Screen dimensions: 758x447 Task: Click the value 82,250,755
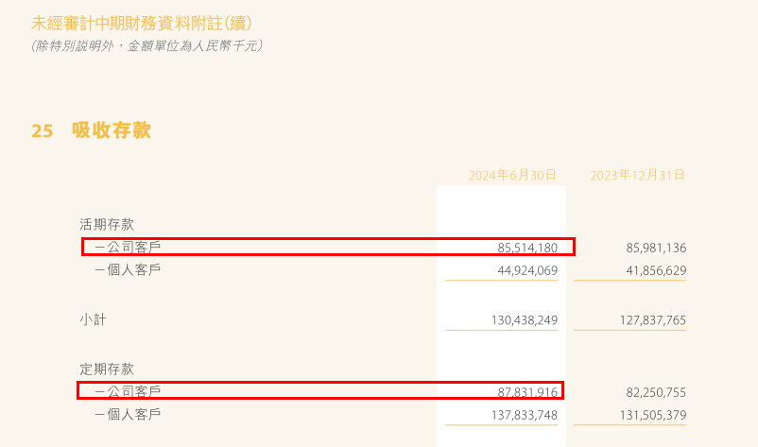pos(656,391)
